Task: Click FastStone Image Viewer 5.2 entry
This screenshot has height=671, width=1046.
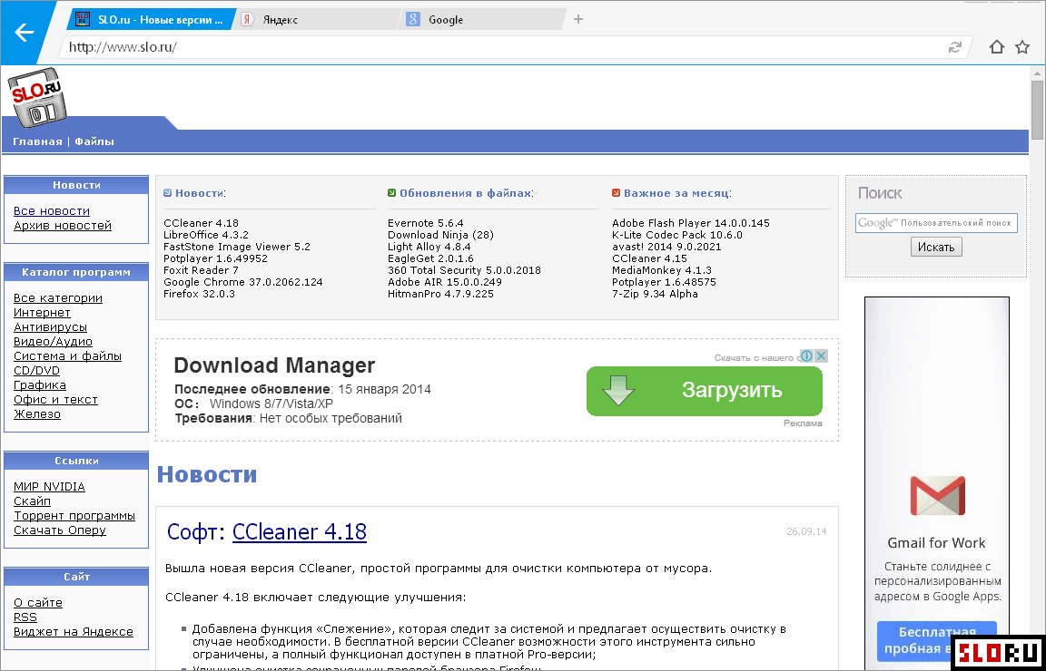Action: (237, 247)
